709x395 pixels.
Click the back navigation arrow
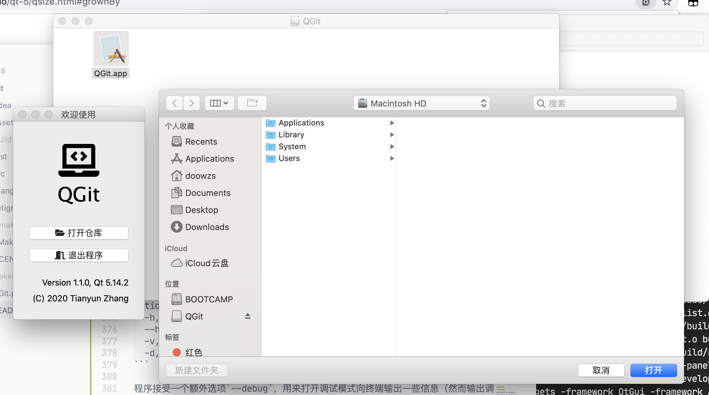coord(174,103)
